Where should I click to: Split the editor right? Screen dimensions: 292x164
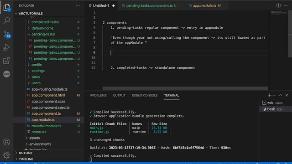278,5
